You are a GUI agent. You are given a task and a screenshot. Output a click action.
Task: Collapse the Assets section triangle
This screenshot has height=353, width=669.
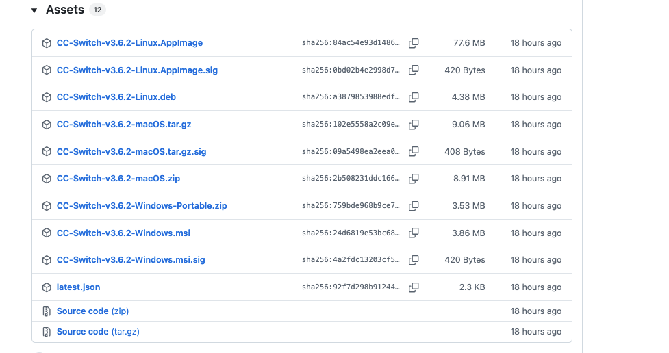(x=34, y=10)
